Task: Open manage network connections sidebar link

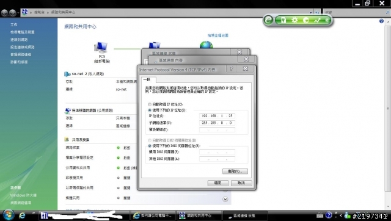Action: click(21, 54)
